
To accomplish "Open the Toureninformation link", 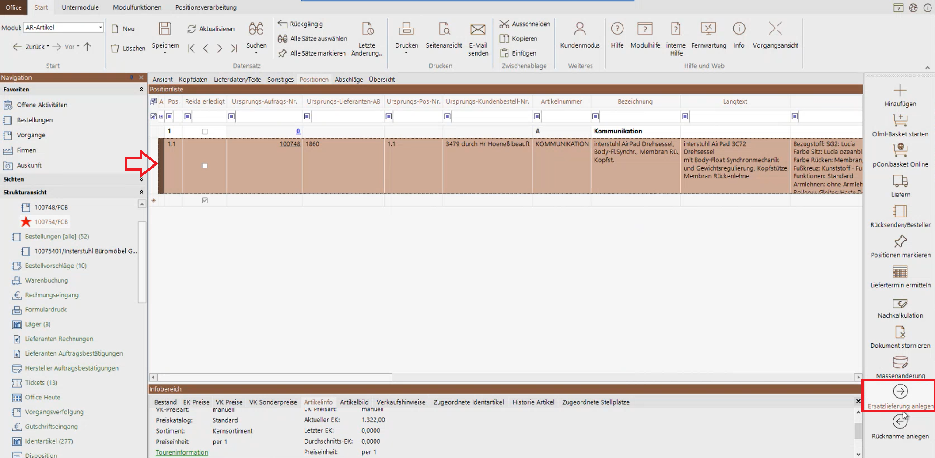I will [x=182, y=452].
